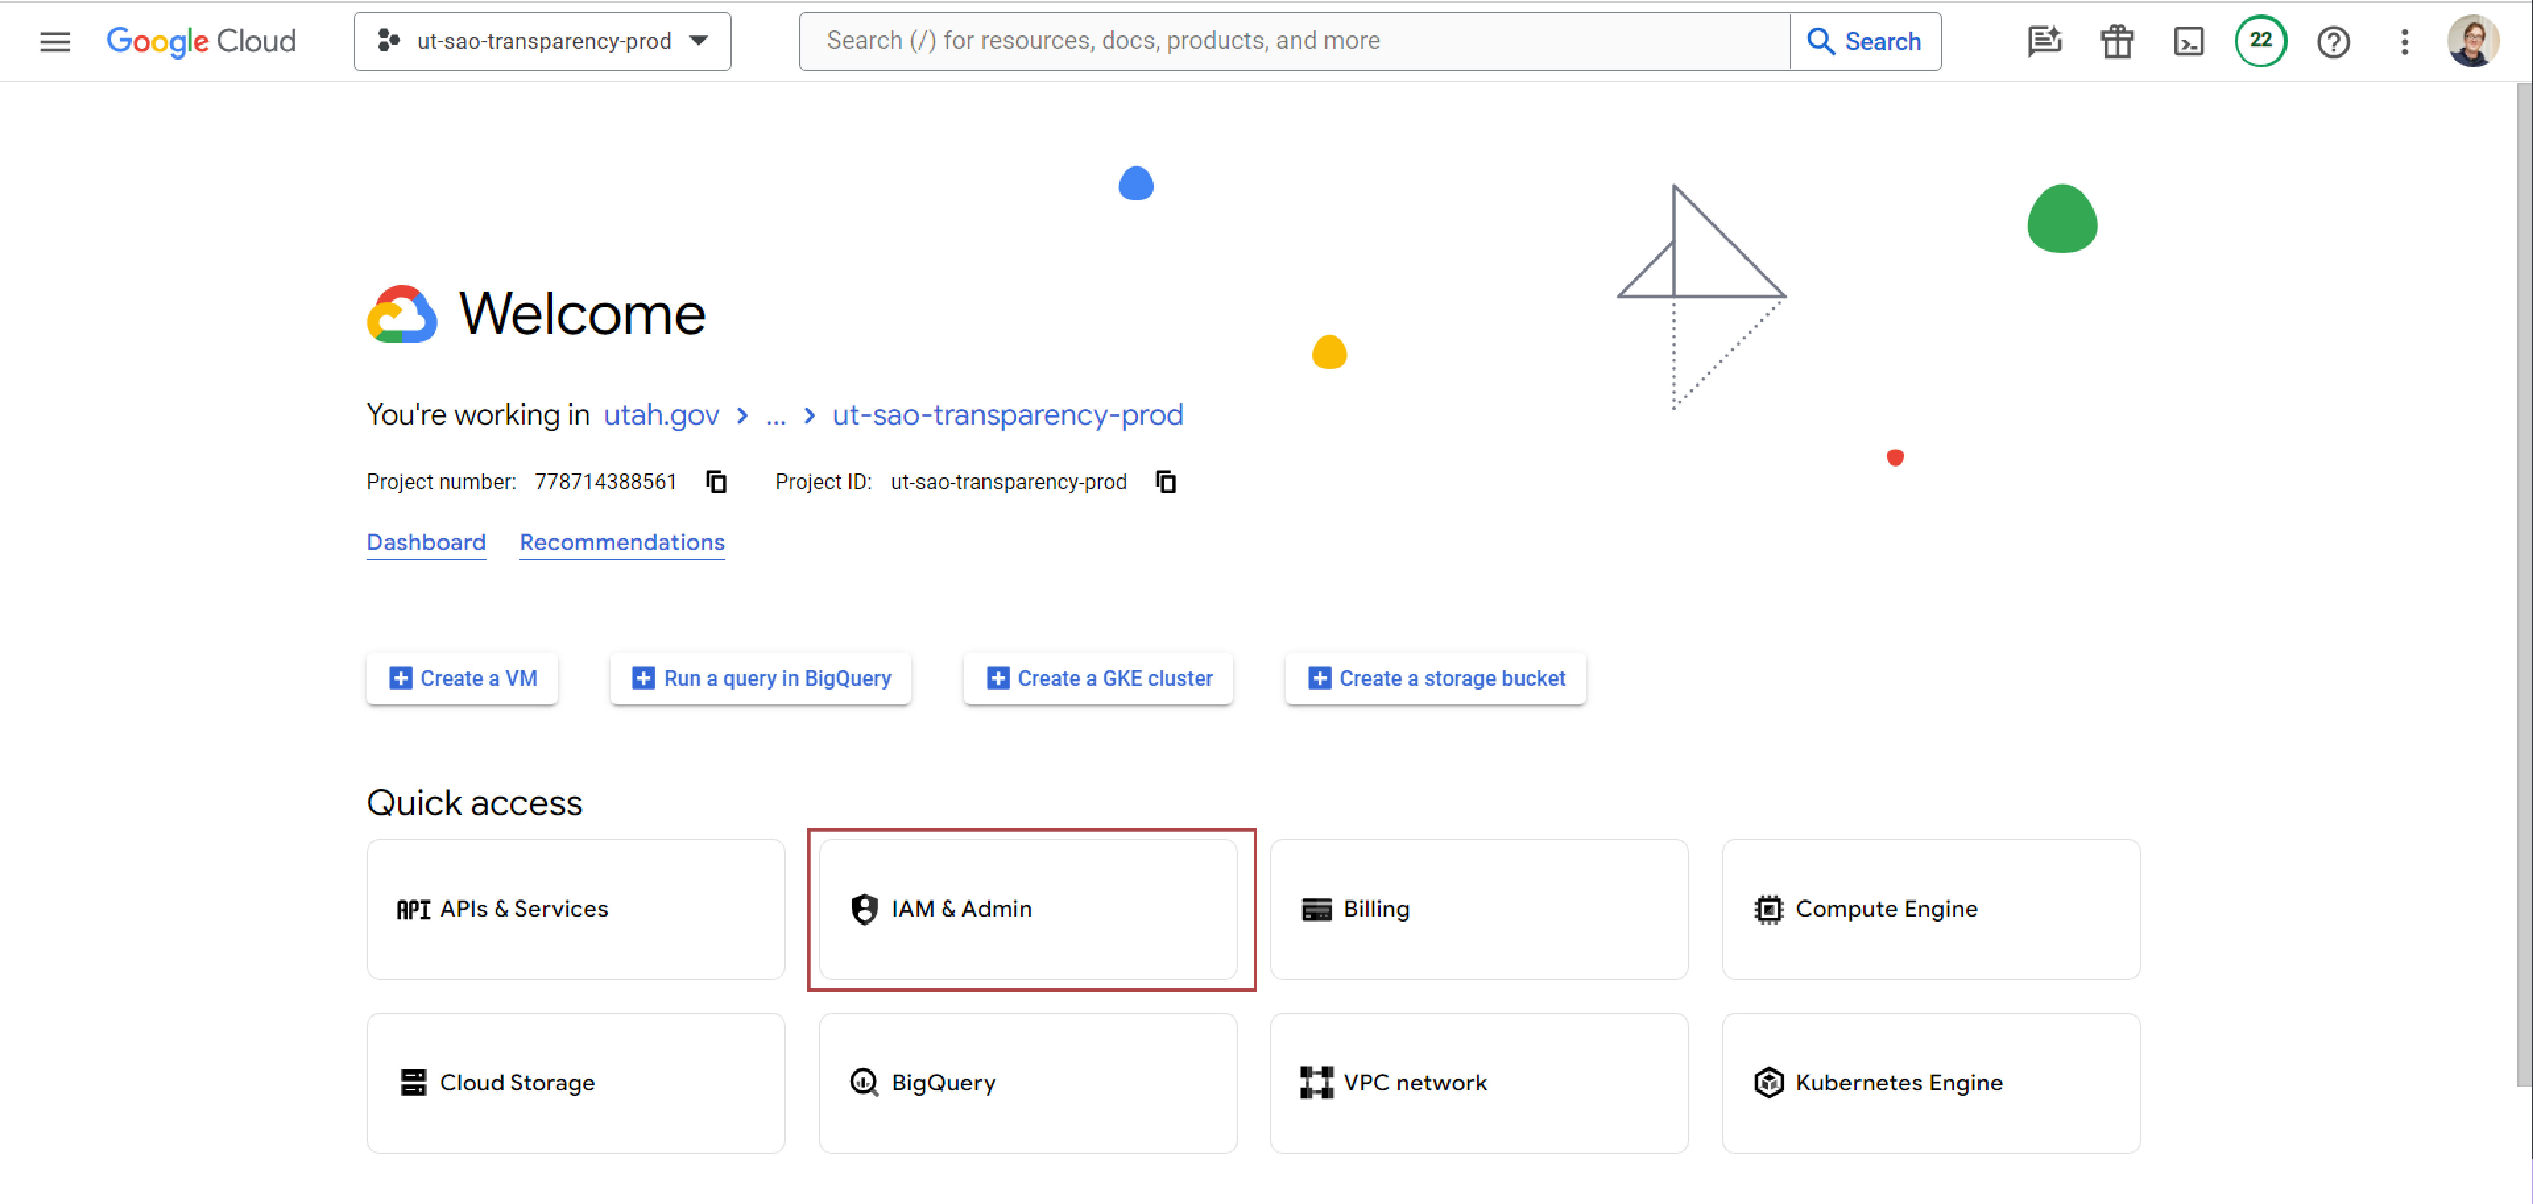
Task: Select the Dashboard tab
Action: (x=426, y=542)
